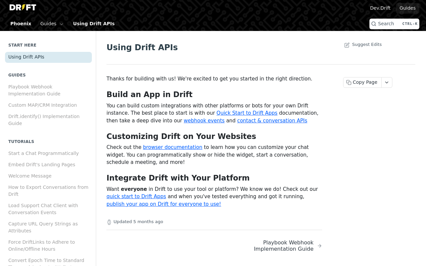Open Convert Epoch Time to Standard tutorial
The width and height of the screenshot is (426, 266).
(x=48, y=261)
